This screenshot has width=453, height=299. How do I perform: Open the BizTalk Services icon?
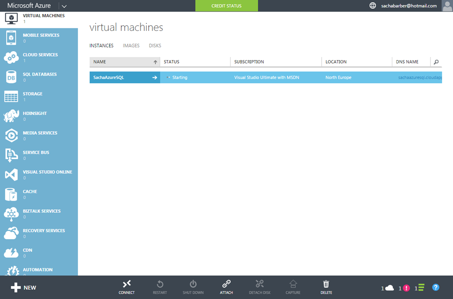11,214
